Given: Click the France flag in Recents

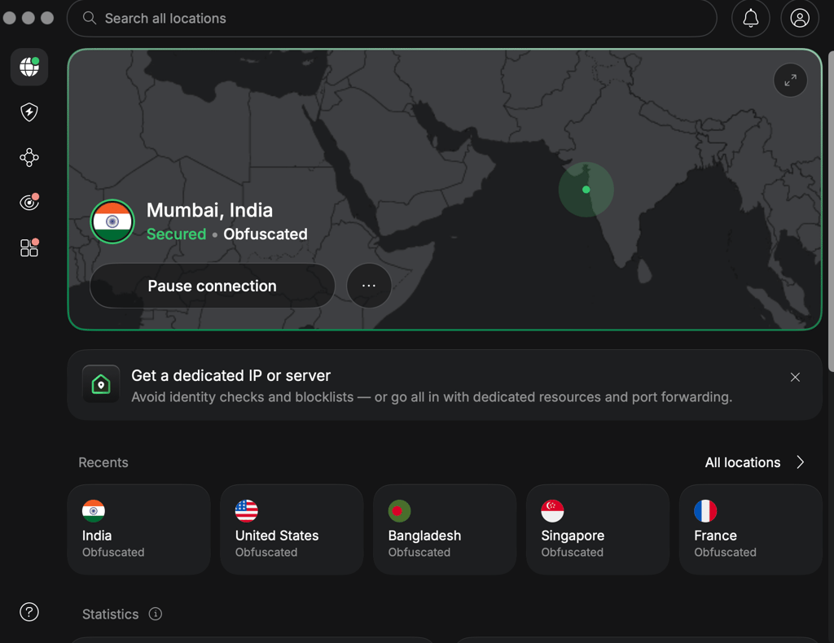Looking at the screenshot, I should 705,511.
